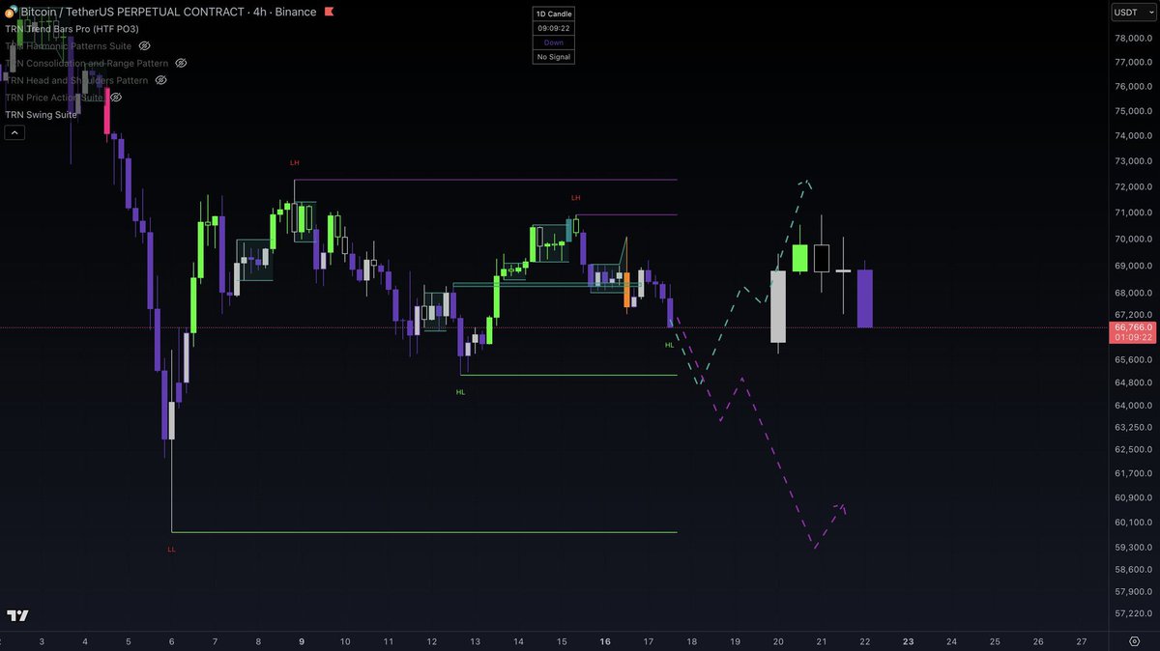Image resolution: width=1160 pixels, height=651 pixels.
Task: Click the 78,000.0 price axis label
Action: 1134,39
